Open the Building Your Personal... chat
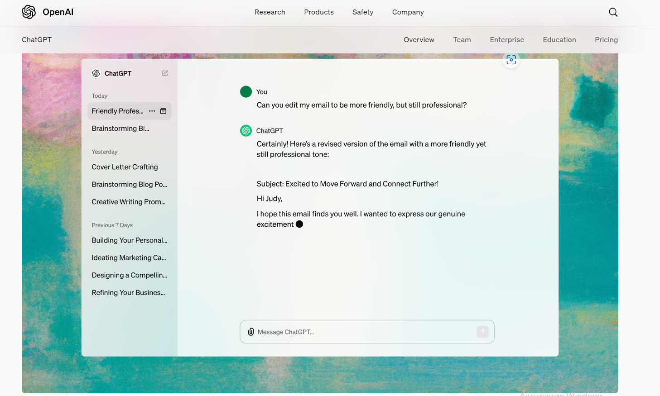Viewport: 660px width, 396px height. point(130,240)
